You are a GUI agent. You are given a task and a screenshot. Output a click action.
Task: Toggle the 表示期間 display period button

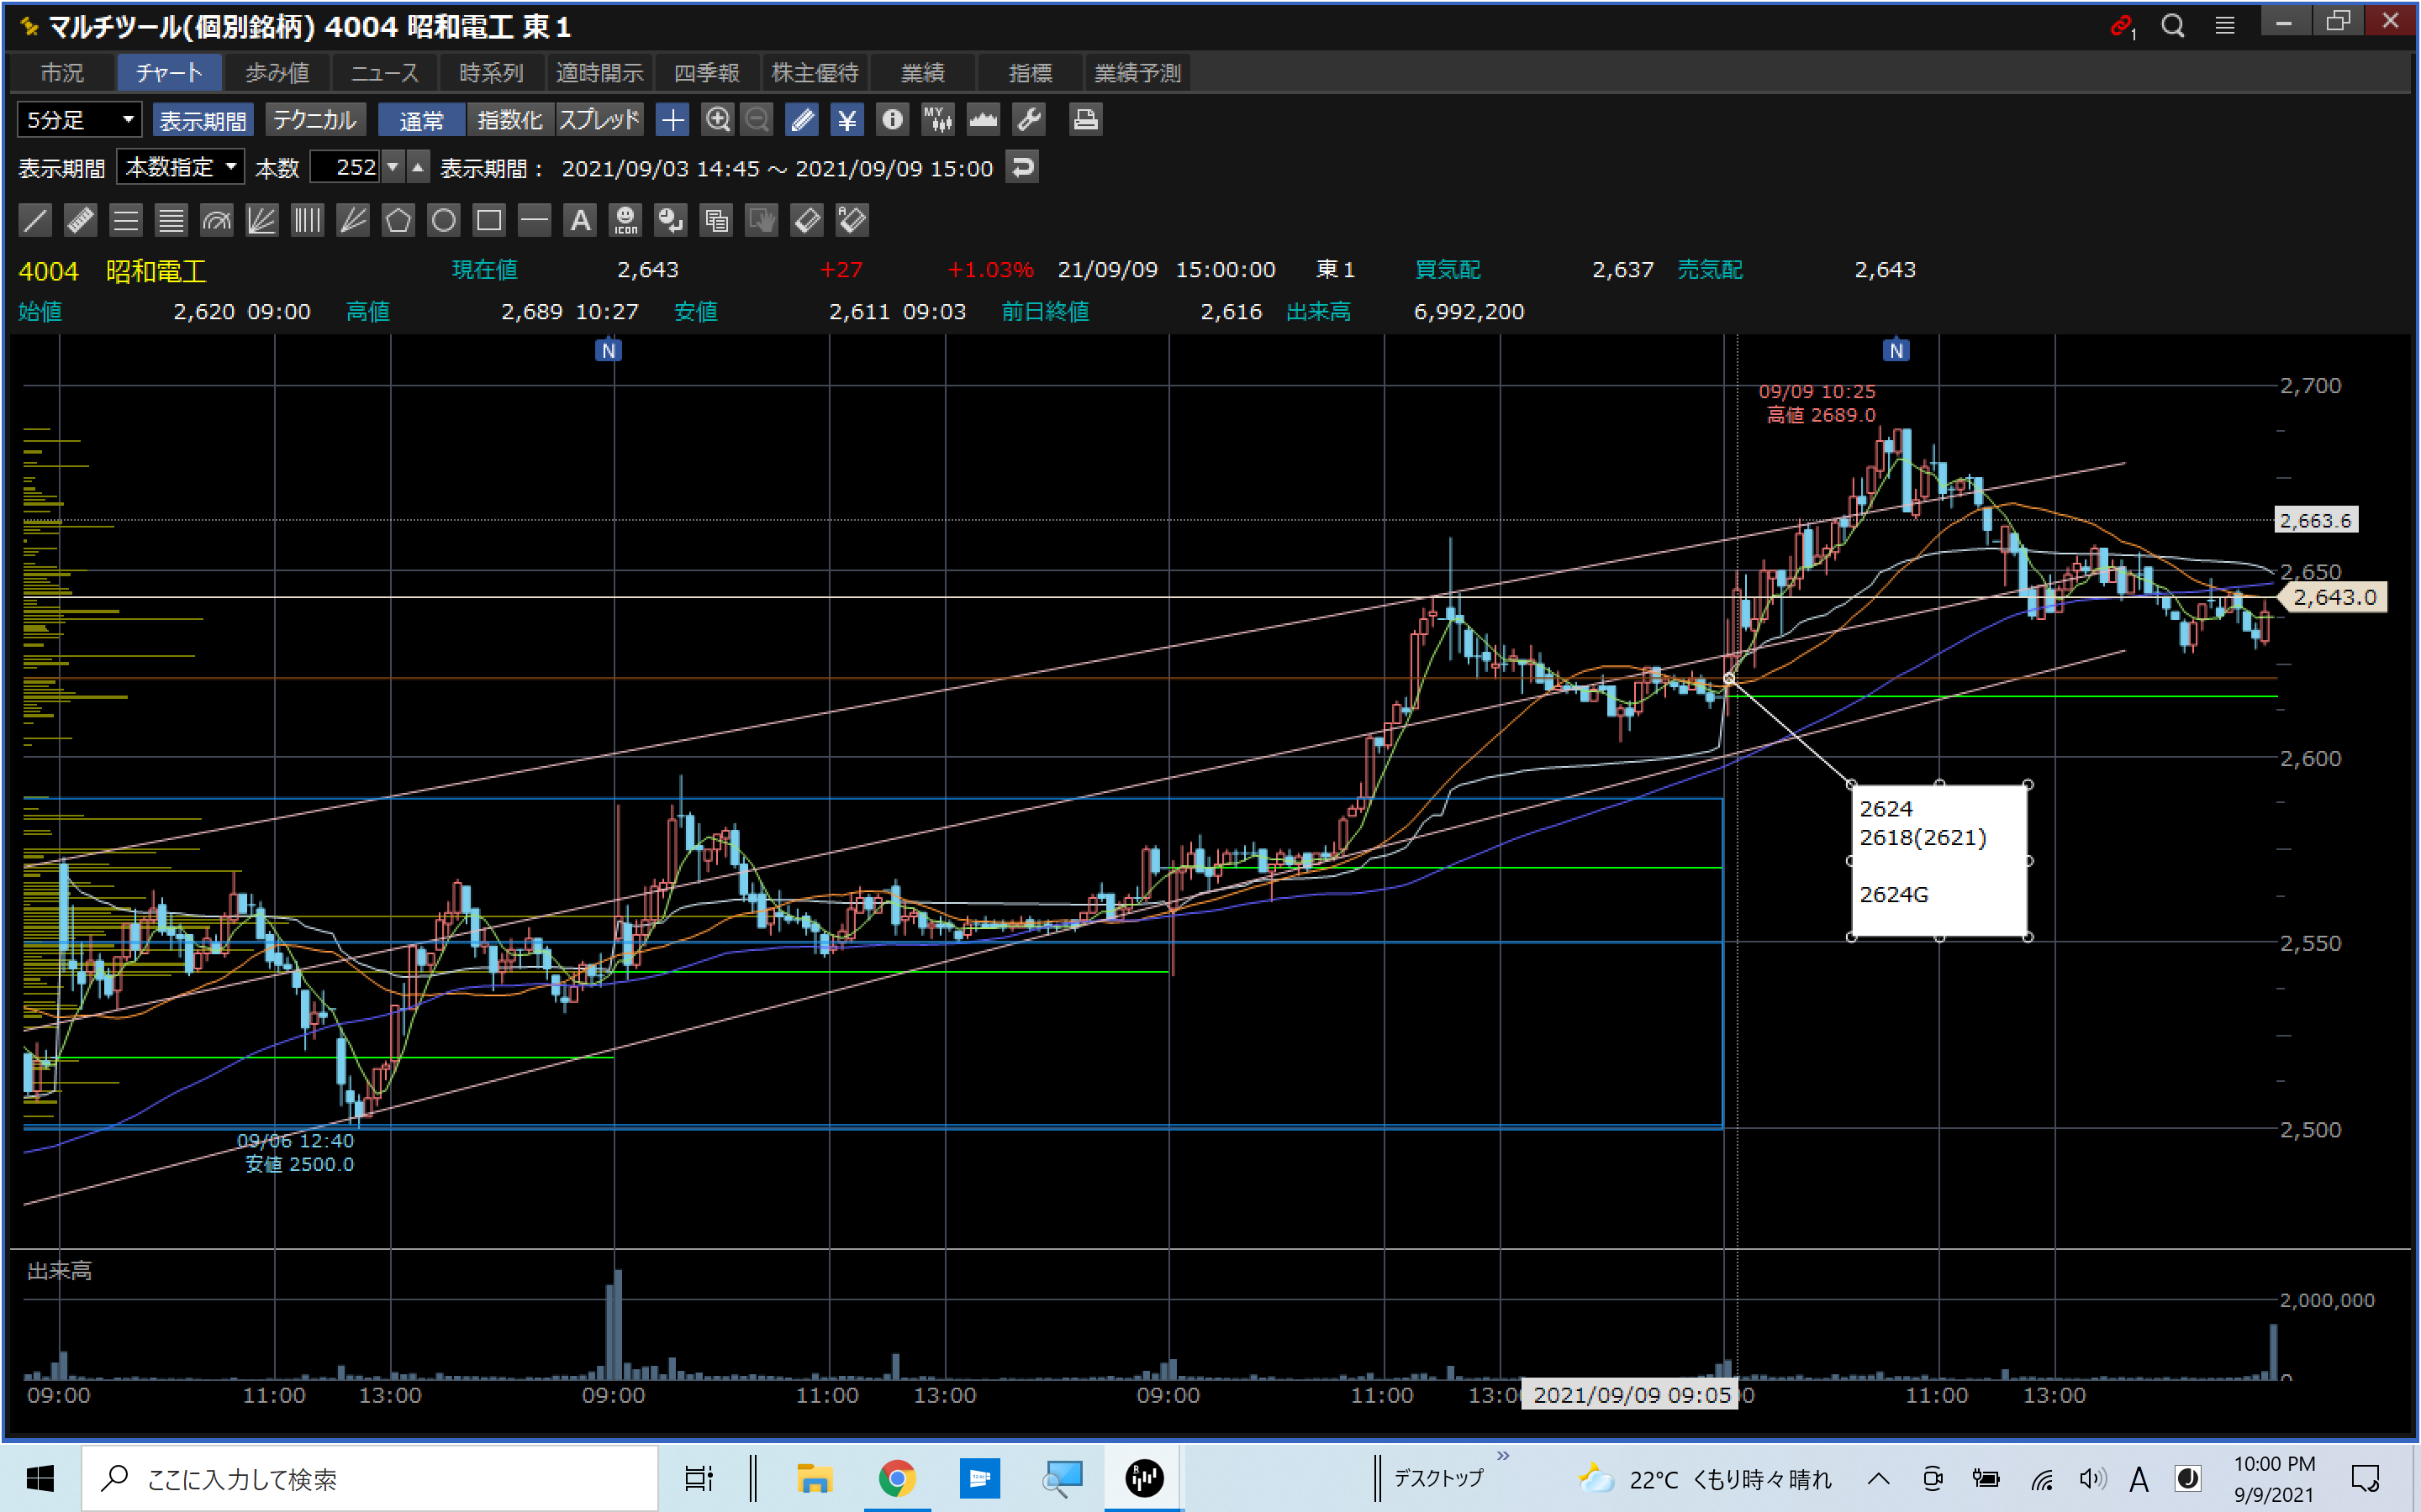203,120
